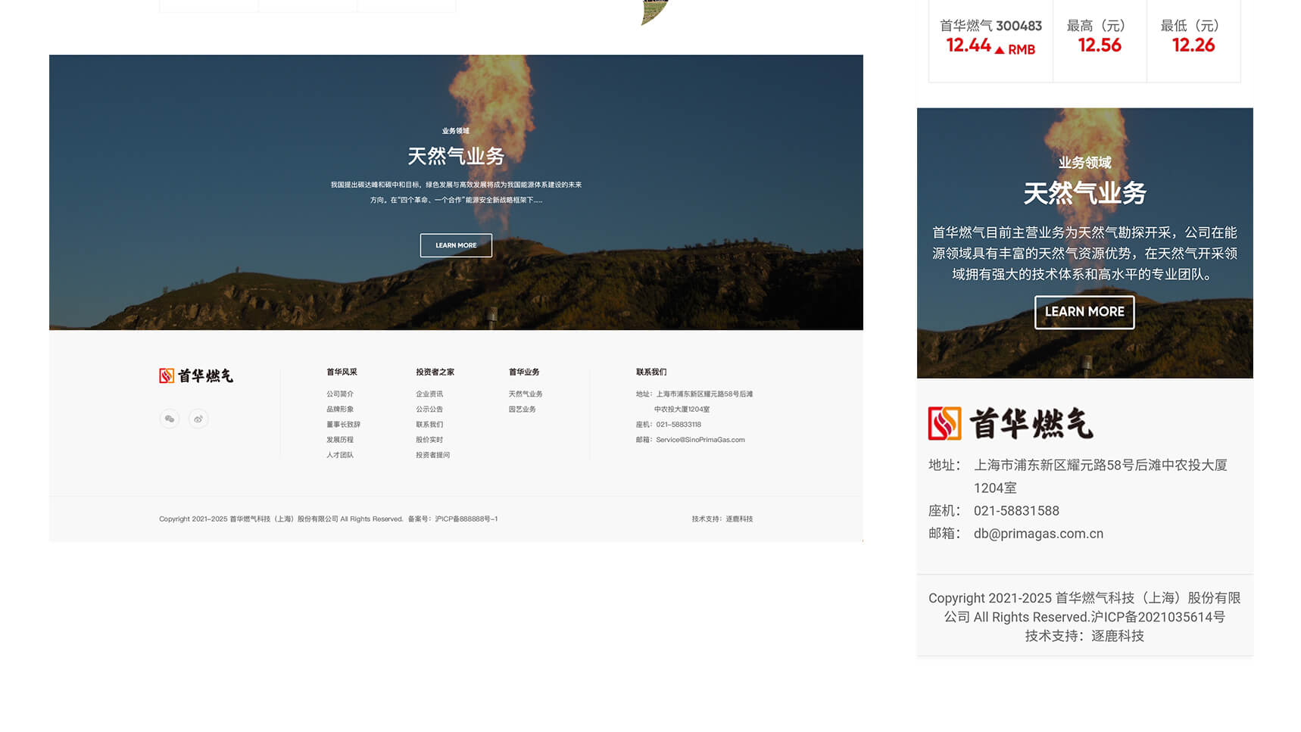Open 园艺业务 footer link
This screenshot has width=1301, height=732.
[523, 409]
